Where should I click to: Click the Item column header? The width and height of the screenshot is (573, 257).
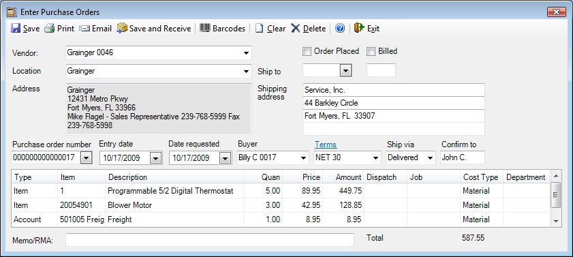82,177
